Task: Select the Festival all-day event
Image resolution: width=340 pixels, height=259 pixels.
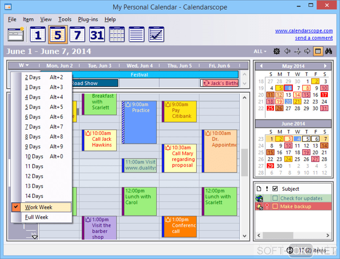Action: (x=139, y=74)
